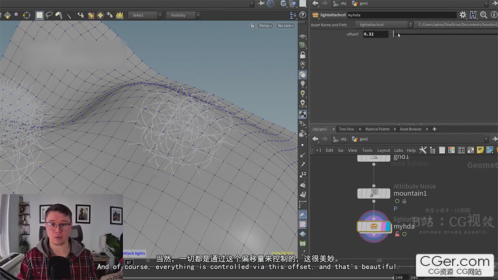Pin the network editor pane
The height and width of the screenshot is (280, 498).
tap(495, 139)
